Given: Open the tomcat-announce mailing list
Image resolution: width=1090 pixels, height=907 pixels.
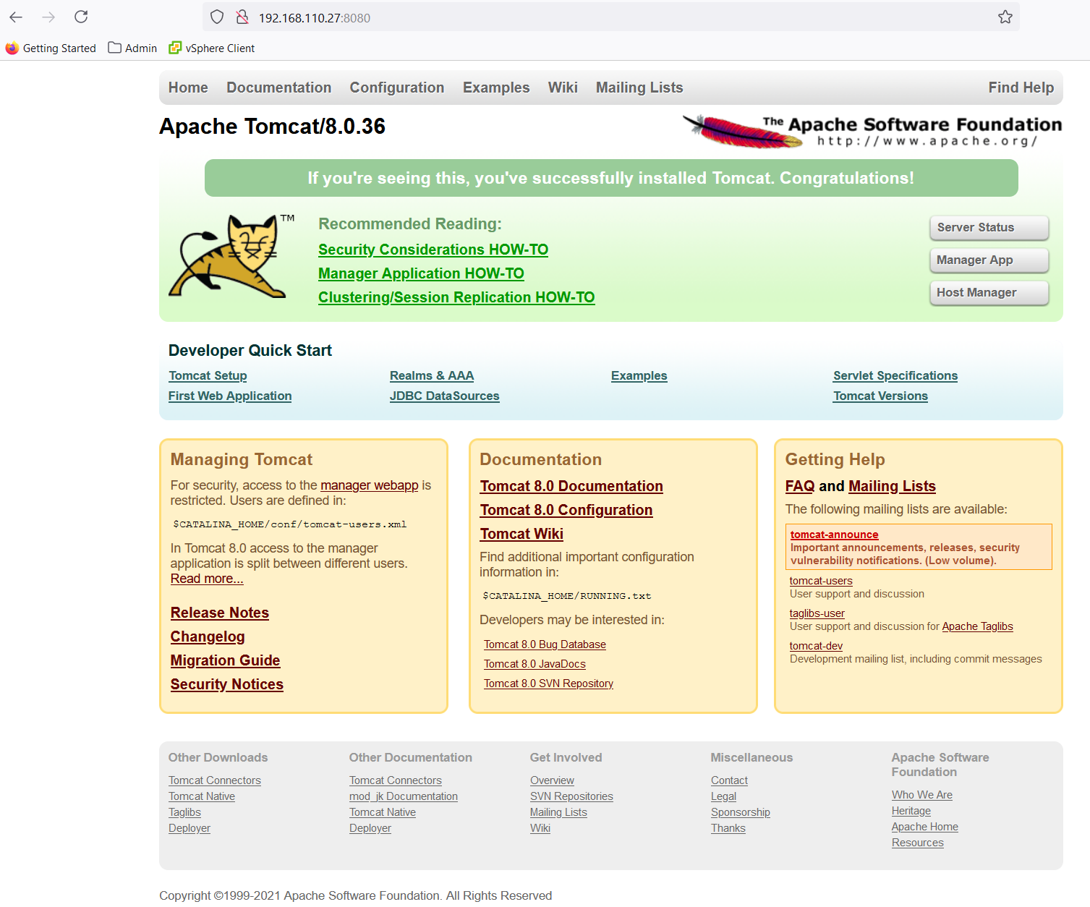Looking at the screenshot, I should 834,535.
